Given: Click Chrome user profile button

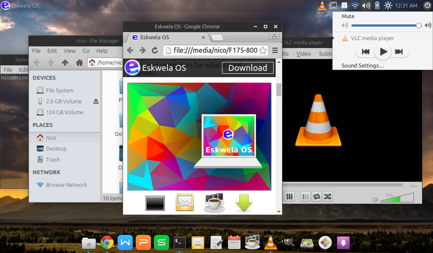Looking at the screenshot, I should (274, 36).
